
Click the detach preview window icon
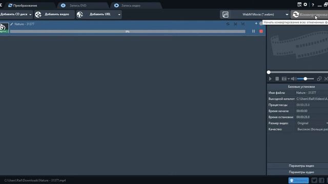tap(319, 79)
